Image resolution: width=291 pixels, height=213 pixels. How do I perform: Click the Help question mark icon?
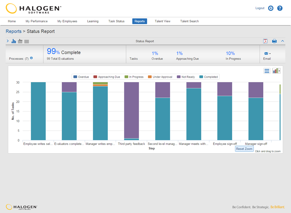point(280,8)
